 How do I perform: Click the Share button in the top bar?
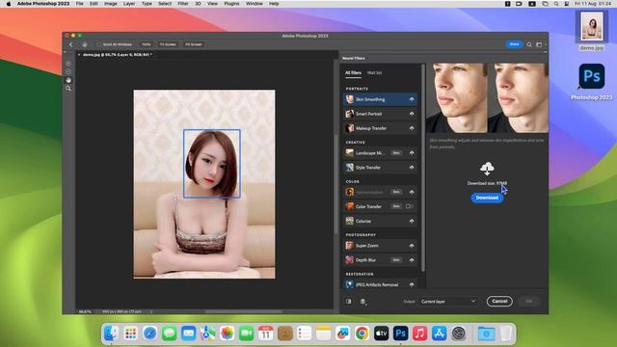coord(514,44)
